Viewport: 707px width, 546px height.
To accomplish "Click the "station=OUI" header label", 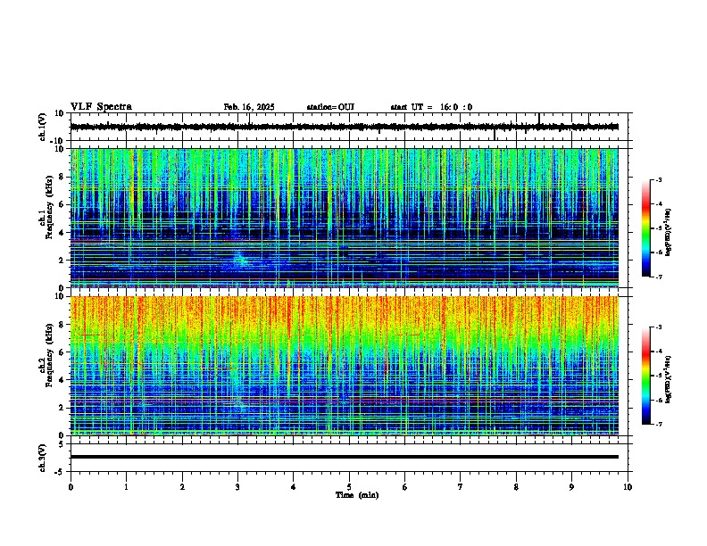I will [330, 107].
